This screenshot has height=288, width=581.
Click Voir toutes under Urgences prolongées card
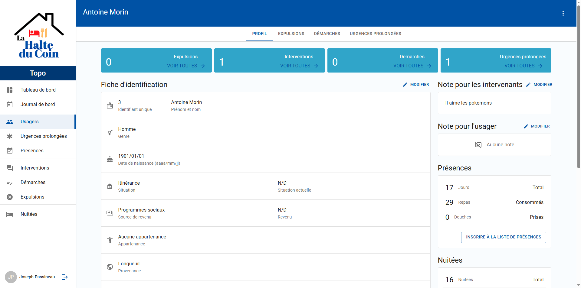pos(523,66)
